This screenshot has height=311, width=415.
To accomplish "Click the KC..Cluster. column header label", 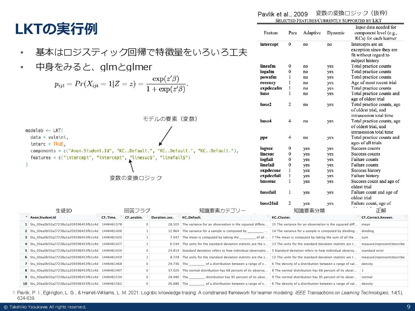I will 281,217.
